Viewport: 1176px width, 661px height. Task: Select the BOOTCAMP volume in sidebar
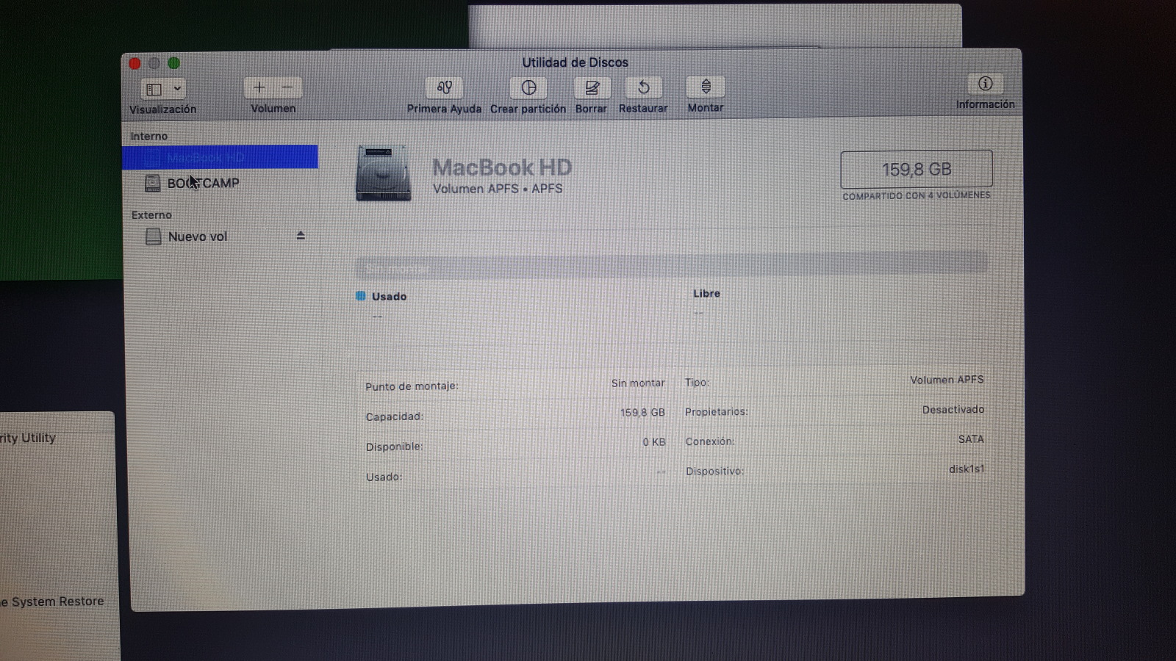pyautogui.click(x=220, y=183)
